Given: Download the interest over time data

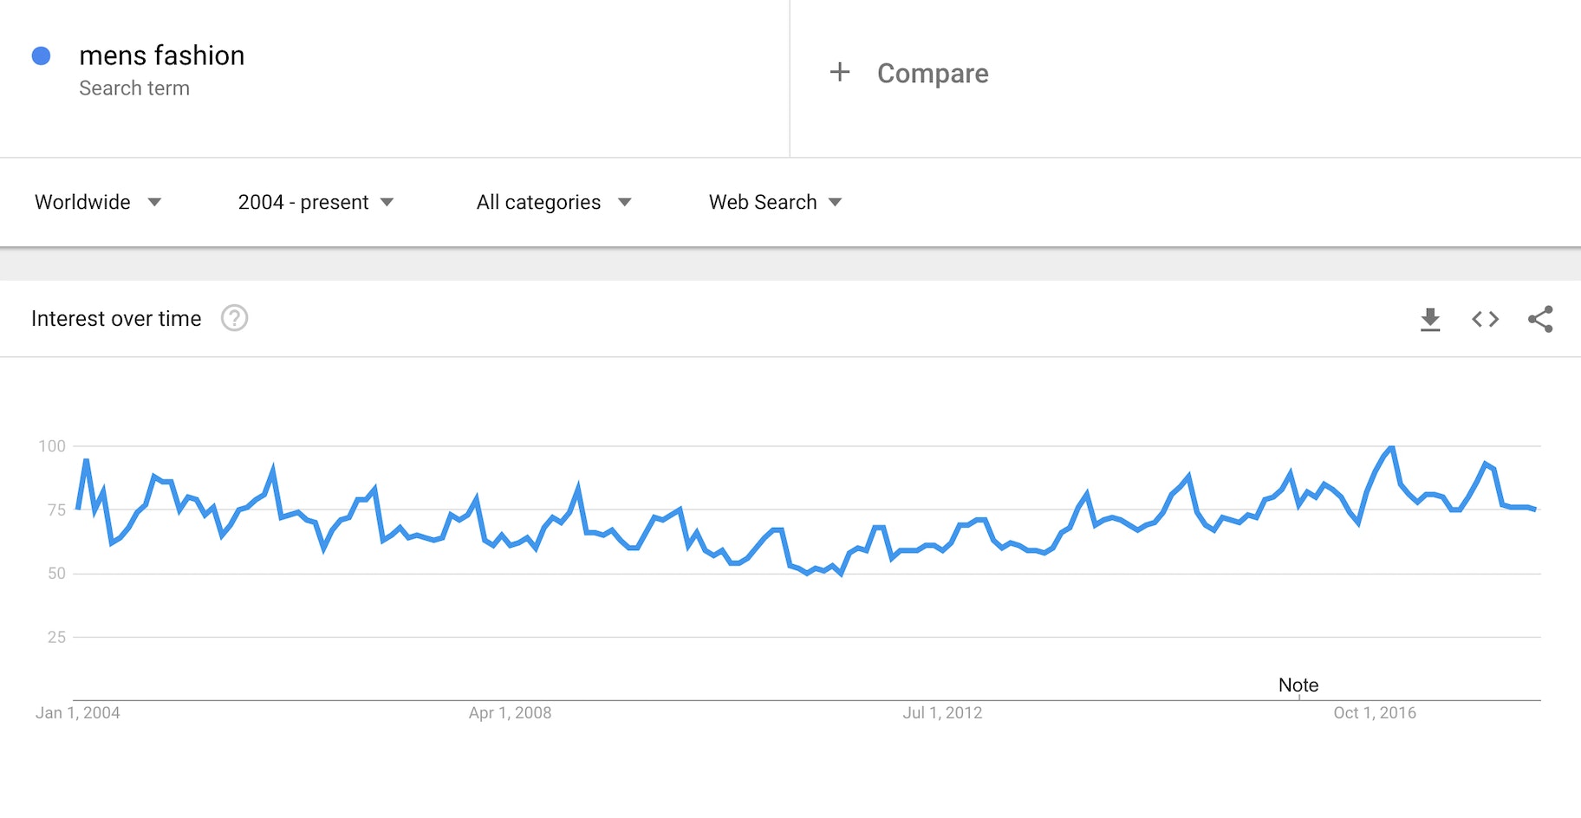Looking at the screenshot, I should [1430, 319].
